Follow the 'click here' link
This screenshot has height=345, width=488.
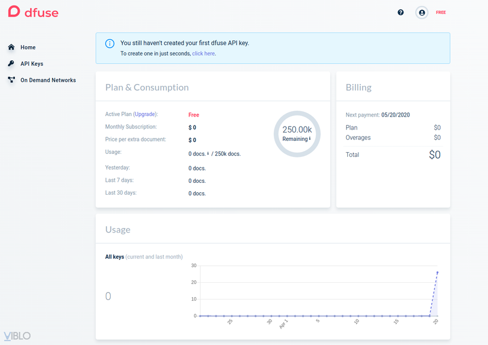coord(203,53)
